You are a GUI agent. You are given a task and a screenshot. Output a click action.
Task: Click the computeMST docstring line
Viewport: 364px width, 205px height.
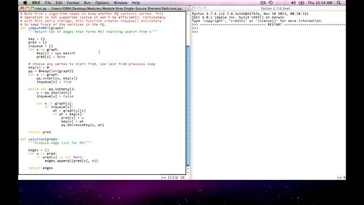click(93, 32)
